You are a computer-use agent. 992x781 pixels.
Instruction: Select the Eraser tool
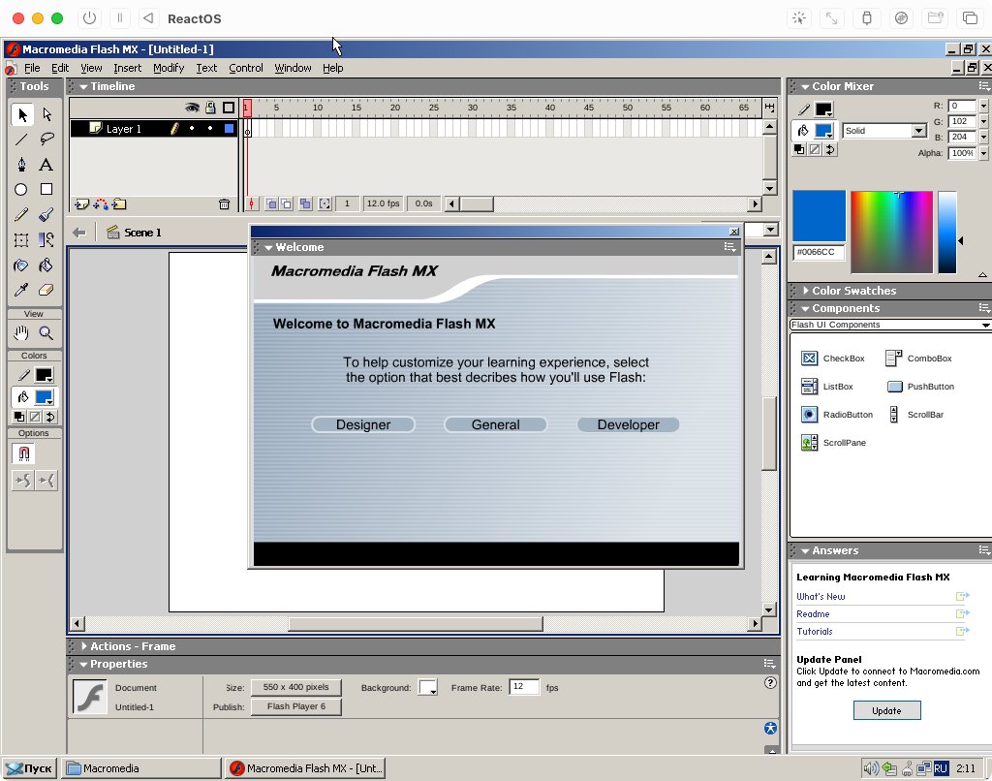pyautogui.click(x=46, y=290)
